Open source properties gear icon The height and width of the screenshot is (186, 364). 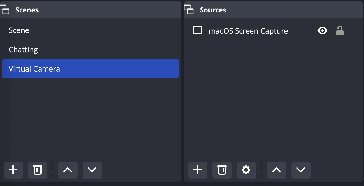tap(246, 170)
